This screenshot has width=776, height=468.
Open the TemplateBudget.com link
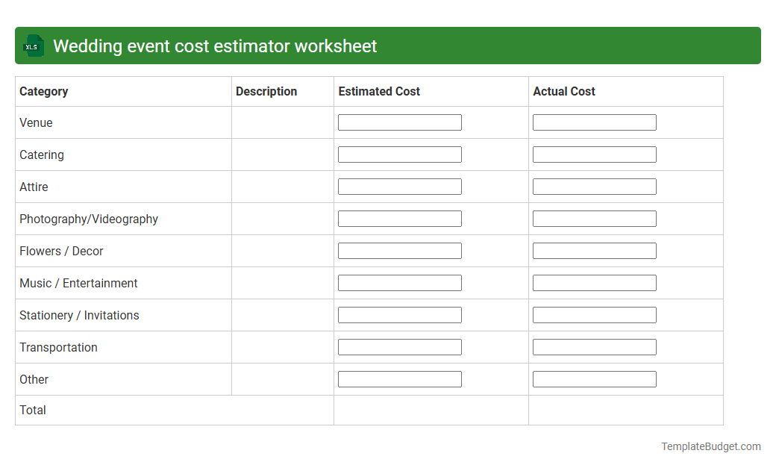710,446
